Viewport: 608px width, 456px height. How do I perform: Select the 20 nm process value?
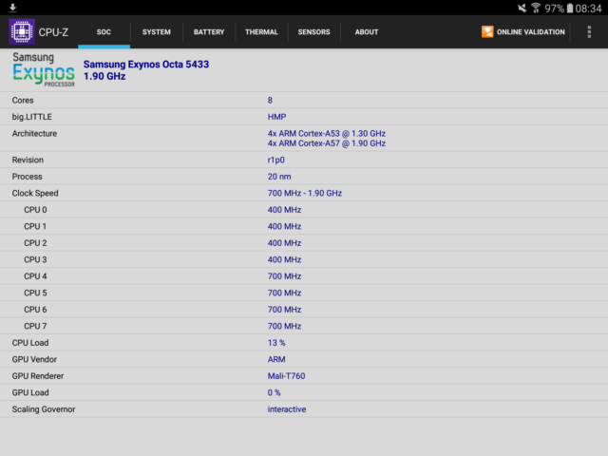[x=279, y=177]
